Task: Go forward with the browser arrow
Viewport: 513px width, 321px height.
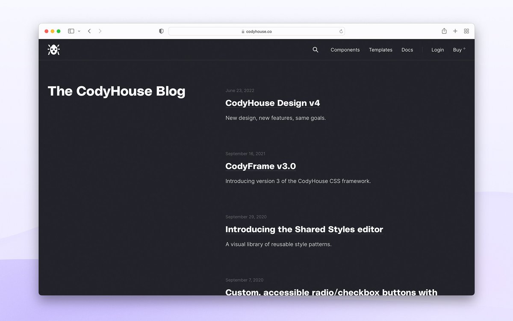Action: 100,31
